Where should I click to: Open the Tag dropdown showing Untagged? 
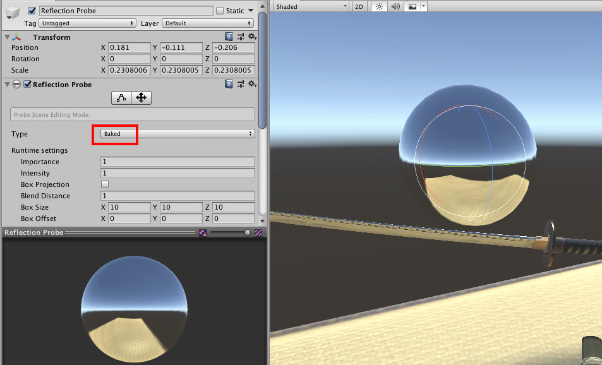click(88, 23)
